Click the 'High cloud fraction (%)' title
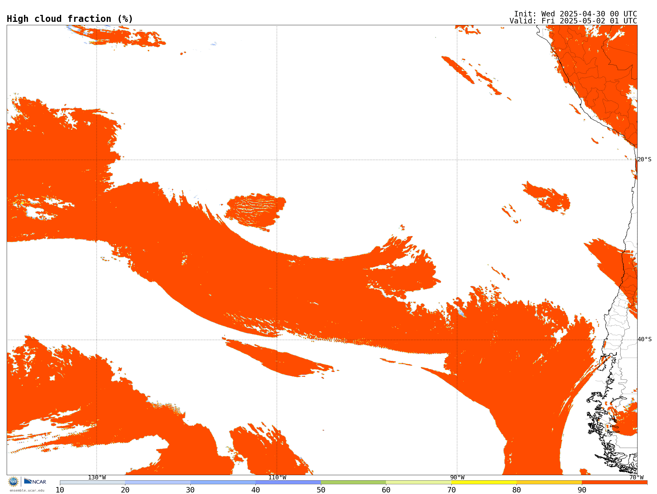This screenshot has height=494, width=657. 70,19
